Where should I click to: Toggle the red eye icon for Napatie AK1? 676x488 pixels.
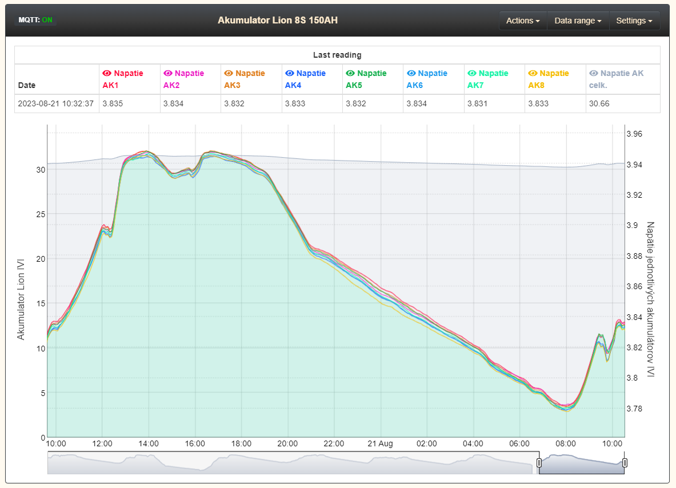pos(107,73)
